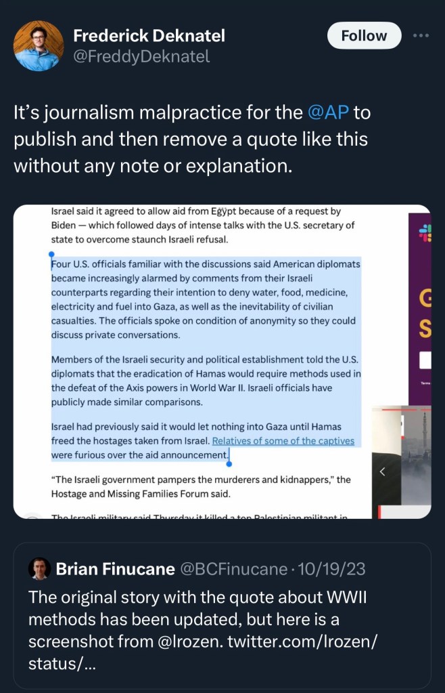Screen dimensions: 445x693
Task: Open the three-dot more options menu
Action: pos(421,36)
